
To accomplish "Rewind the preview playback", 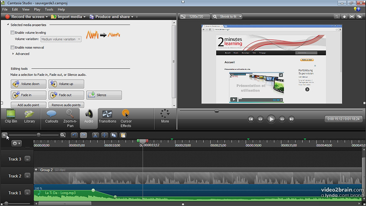I will 260,119.
